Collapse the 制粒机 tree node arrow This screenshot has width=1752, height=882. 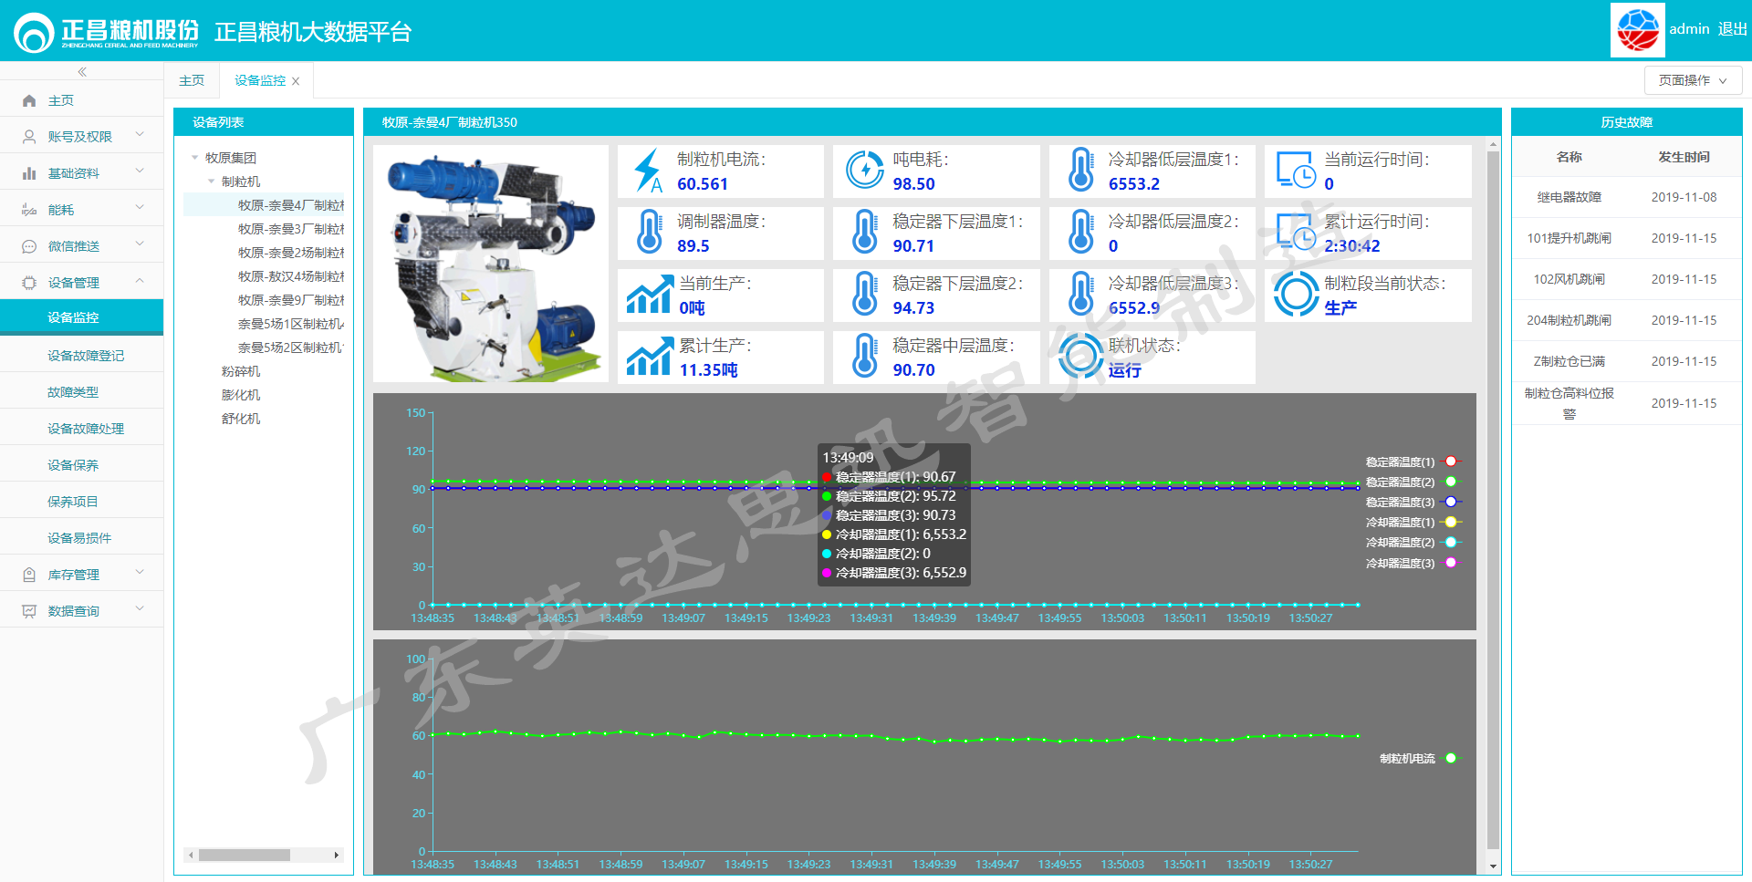tap(211, 182)
